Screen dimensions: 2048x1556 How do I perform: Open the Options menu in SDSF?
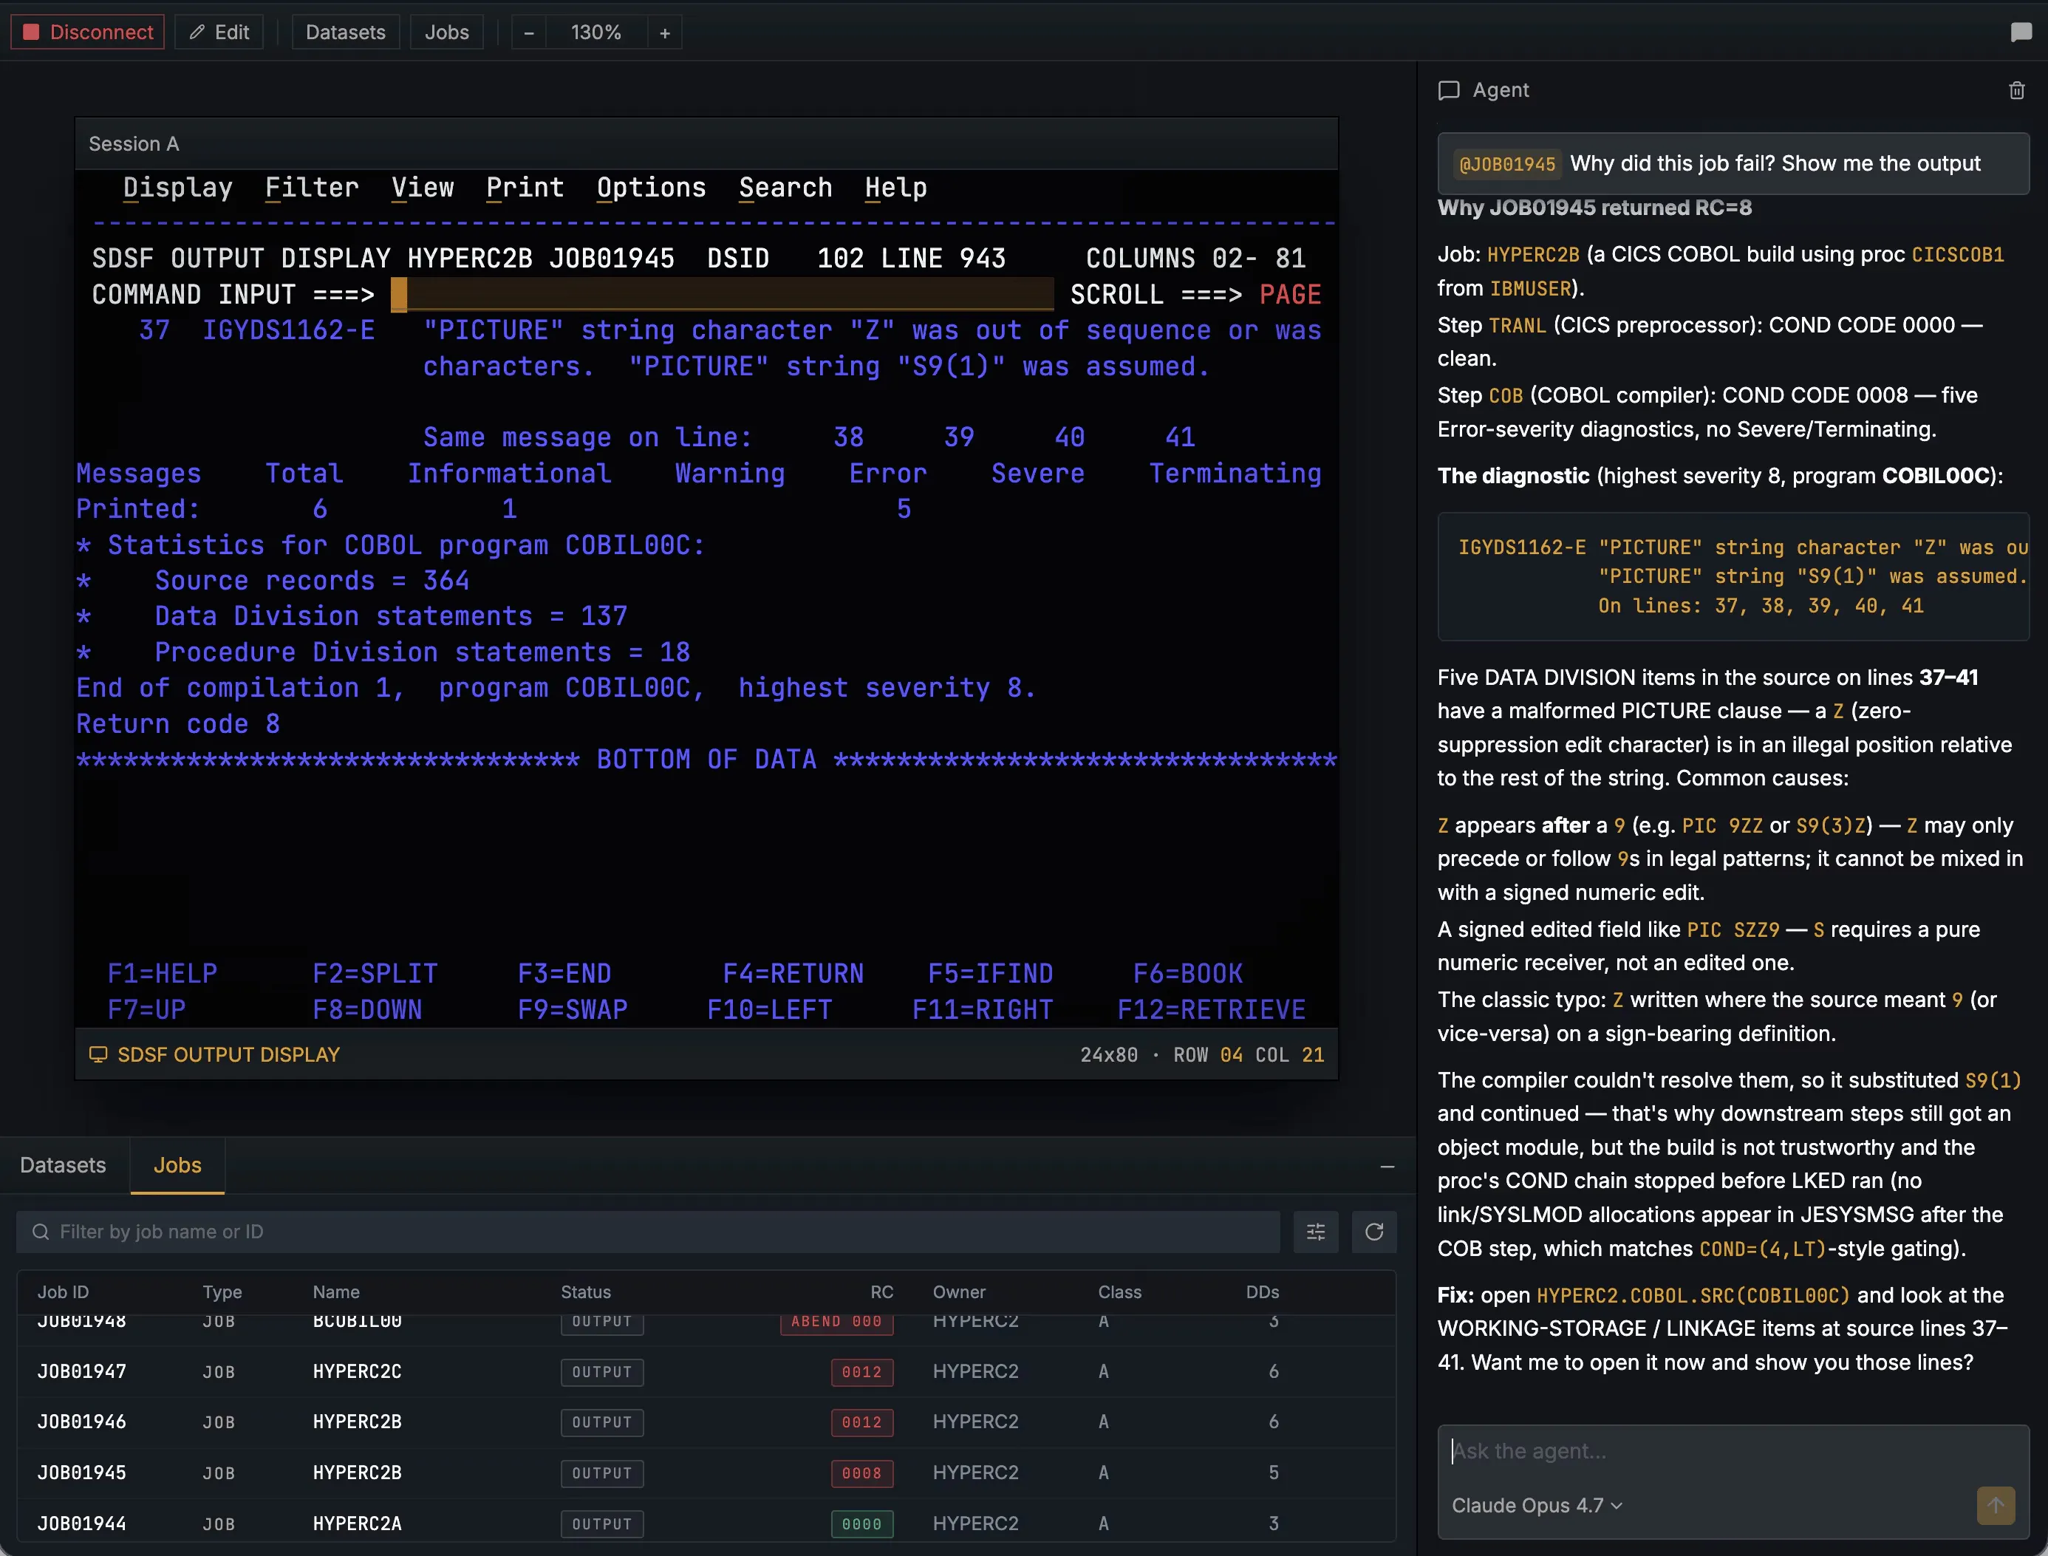coord(651,188)
